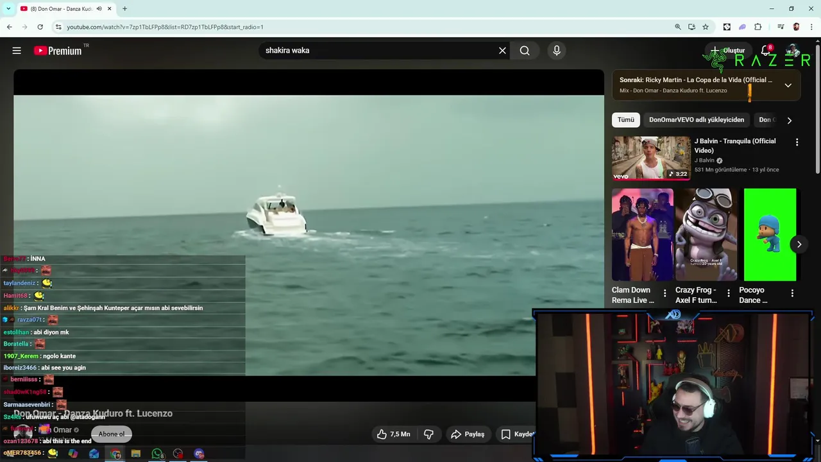Dislike the video with thumbs down
This screenshot has height=462, width=821.
click(x=428, y=434)
